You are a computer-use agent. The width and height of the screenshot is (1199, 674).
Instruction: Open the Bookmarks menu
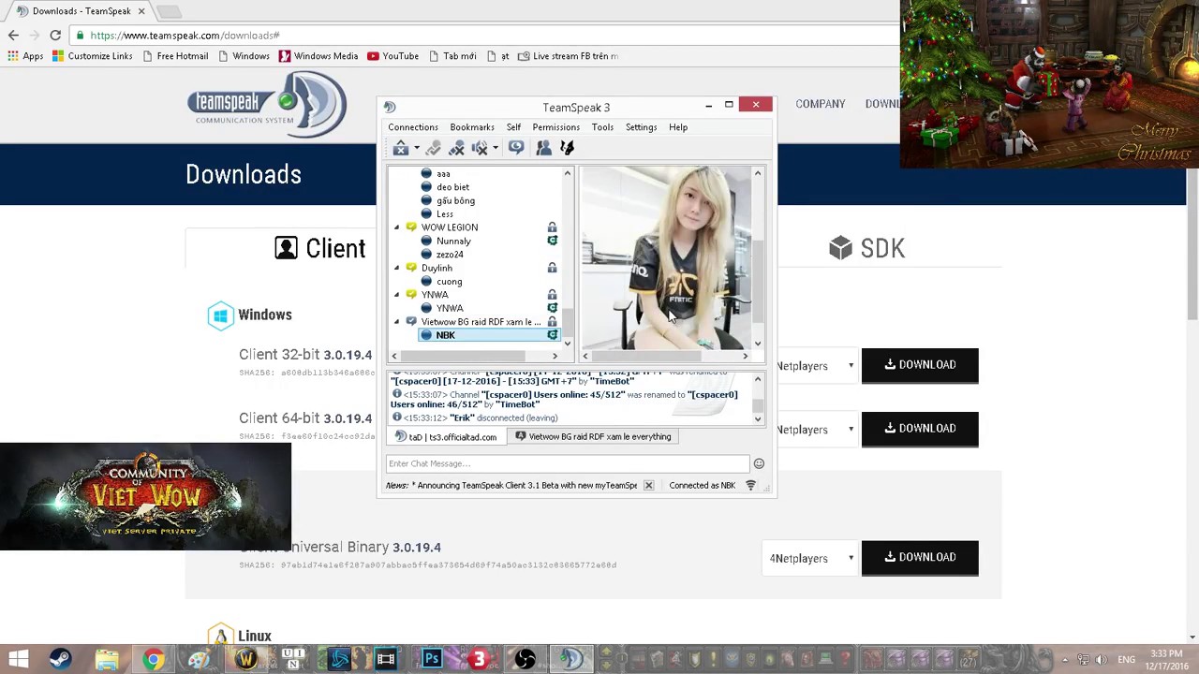(472, 127)
